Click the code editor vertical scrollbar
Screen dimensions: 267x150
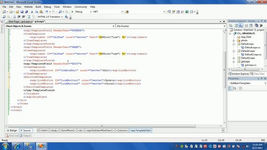(x=224, y=70)
